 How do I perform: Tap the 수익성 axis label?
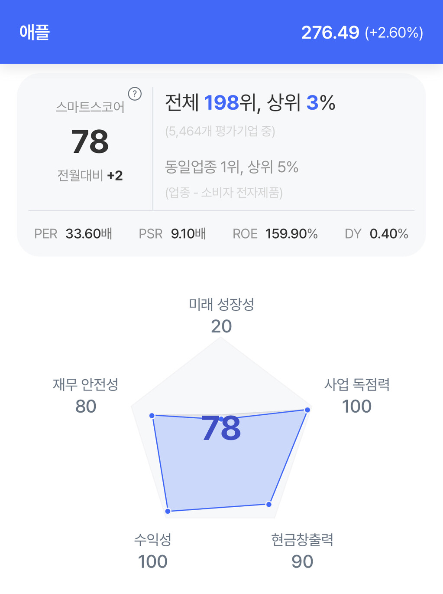click(152, 540)
